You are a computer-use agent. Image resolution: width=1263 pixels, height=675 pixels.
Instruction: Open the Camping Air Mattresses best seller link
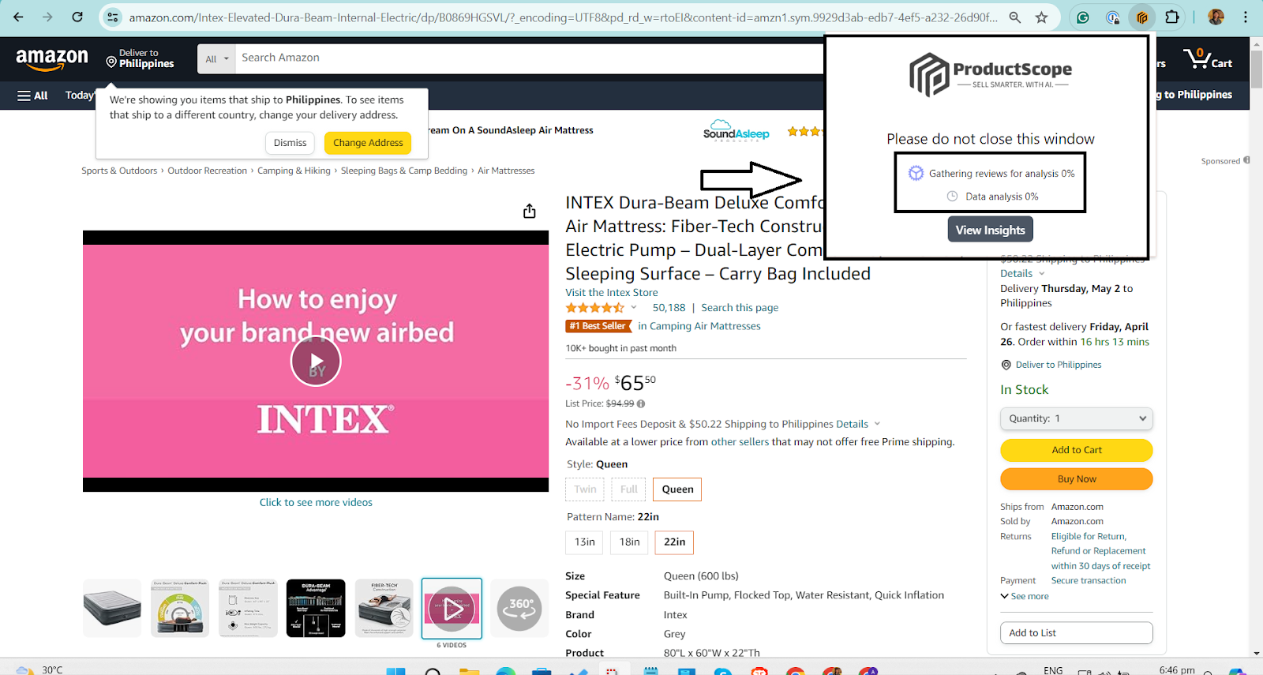click(x=699, y=326)
